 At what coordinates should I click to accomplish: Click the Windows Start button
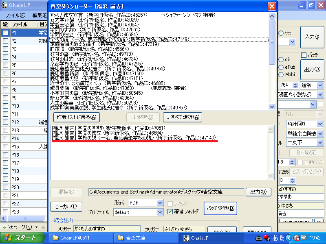pyautogui.click(x=22, y=238)
